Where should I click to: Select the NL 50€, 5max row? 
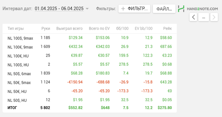click(x=90, y=82)
